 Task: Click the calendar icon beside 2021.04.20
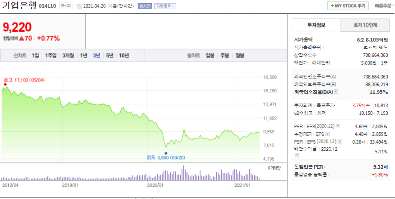79,7
